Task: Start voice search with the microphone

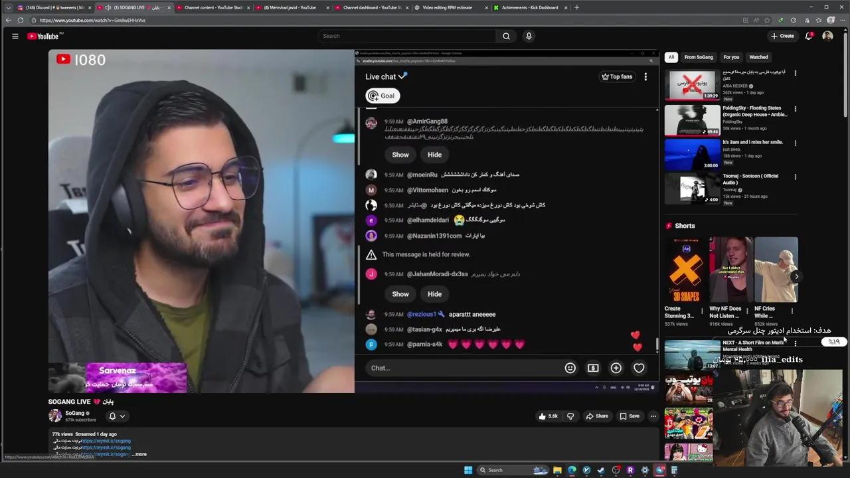Action: coord(529,36)
